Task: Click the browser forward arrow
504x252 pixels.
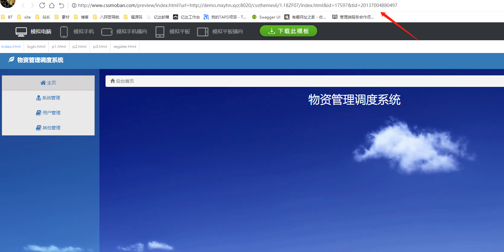Action: pyautogui.click(x=32, y=5)
